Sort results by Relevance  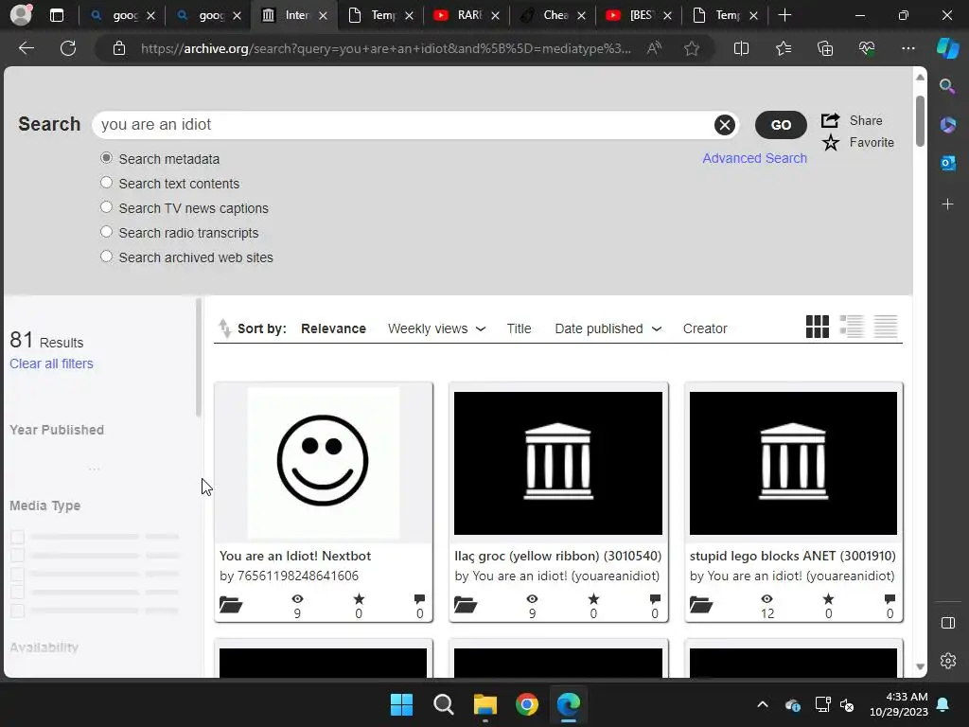tap(333, 328)
